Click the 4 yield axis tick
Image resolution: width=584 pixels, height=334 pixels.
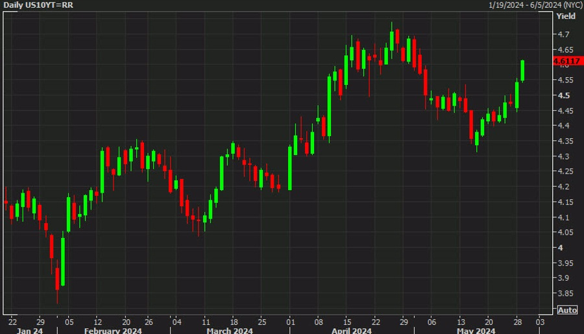[x=561, y=248]
